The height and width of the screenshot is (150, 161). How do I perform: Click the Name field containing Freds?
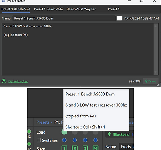(x=126, y=147)
